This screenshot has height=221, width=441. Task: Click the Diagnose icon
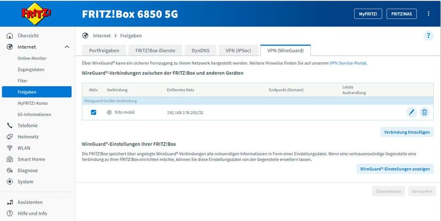coord(9,170)
